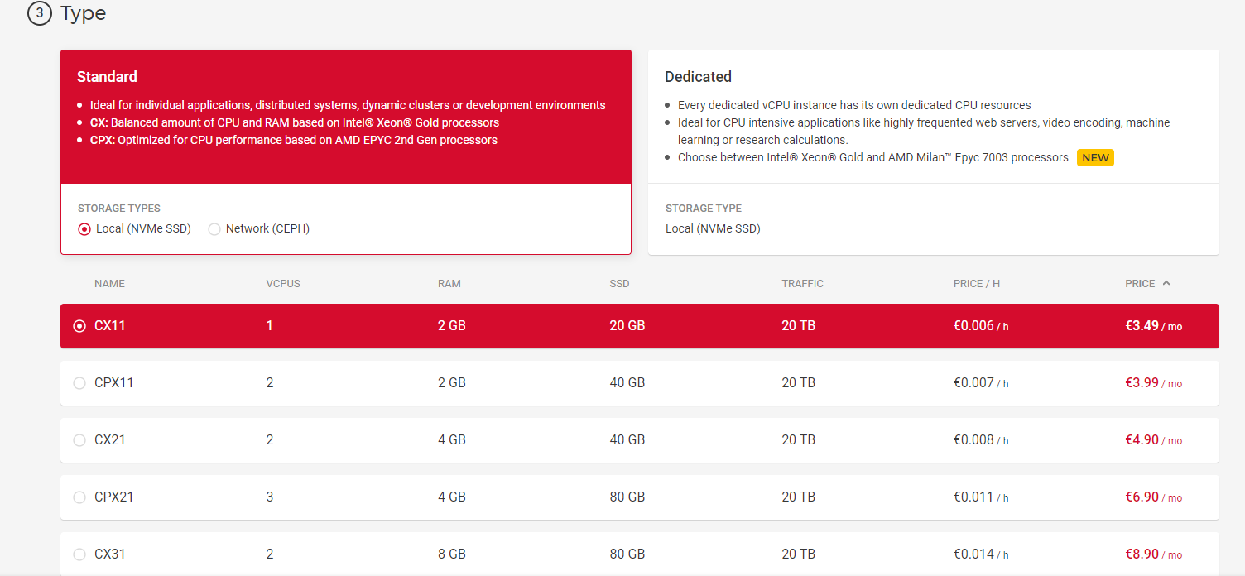Click the step 3 circled number icon

(39, 13)
